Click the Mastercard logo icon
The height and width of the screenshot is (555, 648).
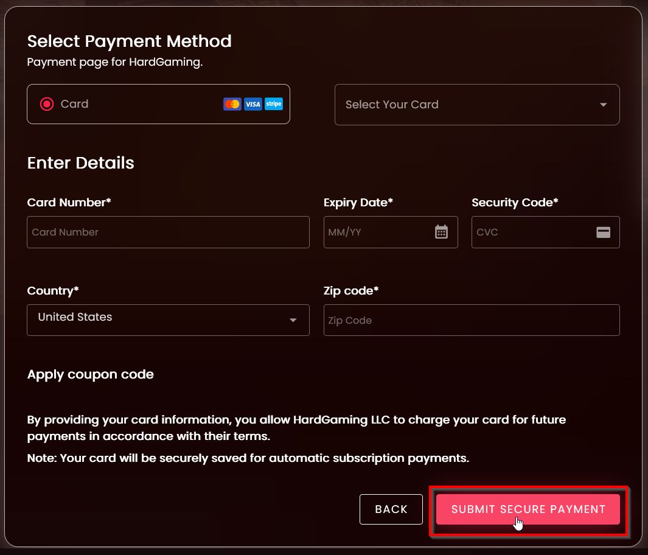(x=232, y=104)
